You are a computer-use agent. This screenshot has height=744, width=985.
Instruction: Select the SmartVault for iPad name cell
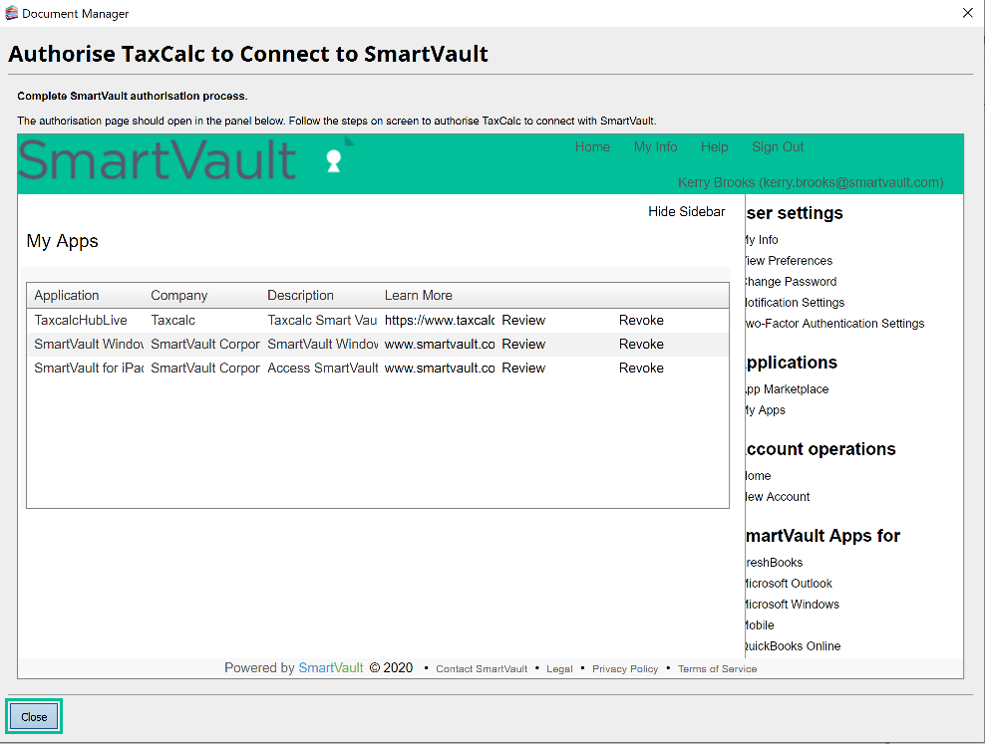pos(89,368)
